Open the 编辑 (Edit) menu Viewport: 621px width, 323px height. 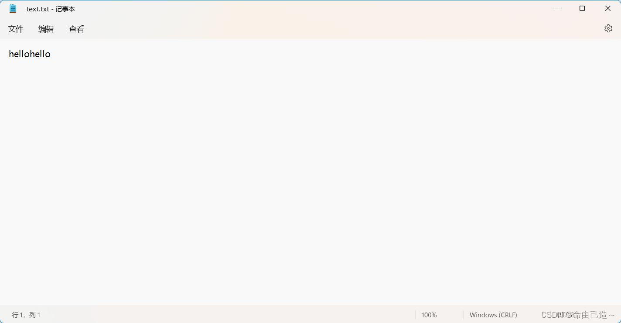click(x=46, y=29)
